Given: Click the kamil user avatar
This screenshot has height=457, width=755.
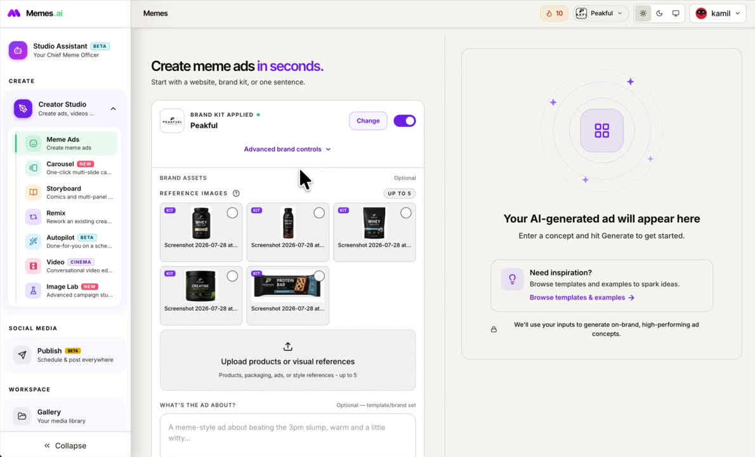Looking at the screenshot, I should point(701,13).
